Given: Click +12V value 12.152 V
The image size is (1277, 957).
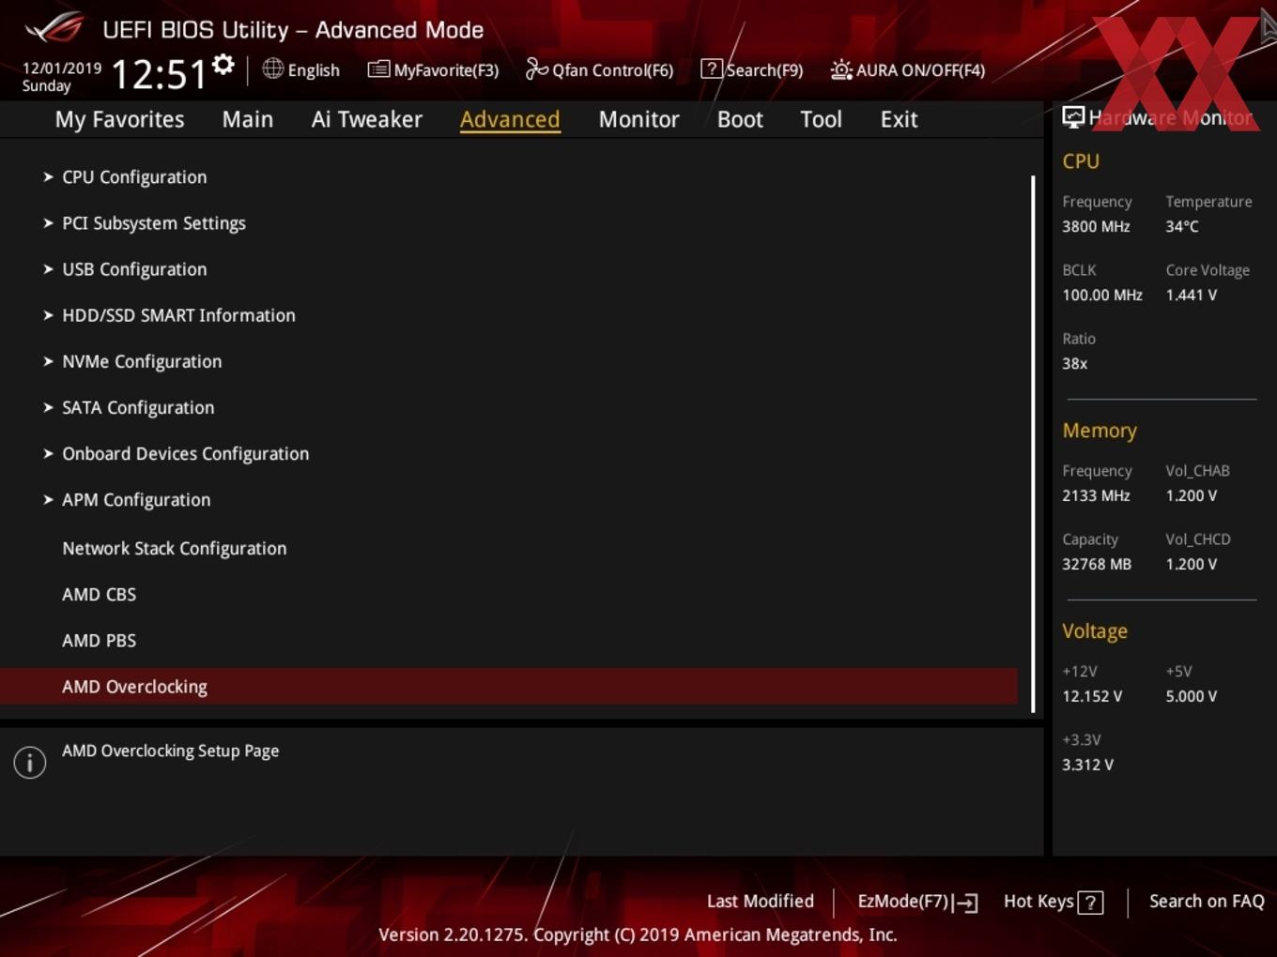Looking at the screenshot, I should point(1092,696).
